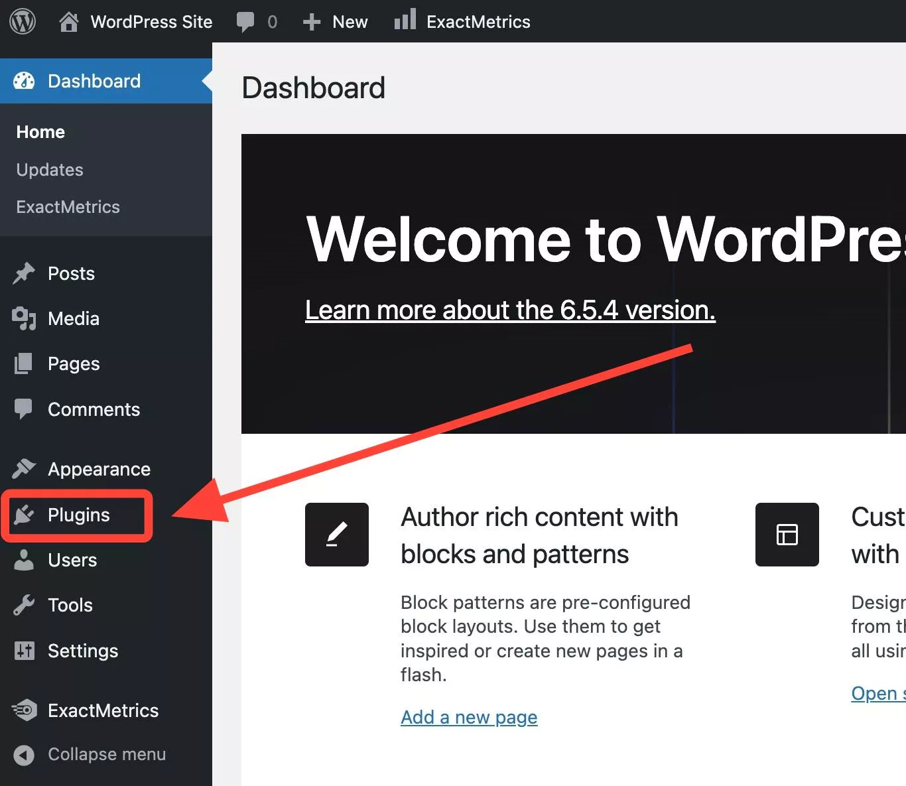The height and width of the screenshot is (786, 906).
Task: Open ExactMetrics under Dashboard submenu
Action: tap(68, 207)
